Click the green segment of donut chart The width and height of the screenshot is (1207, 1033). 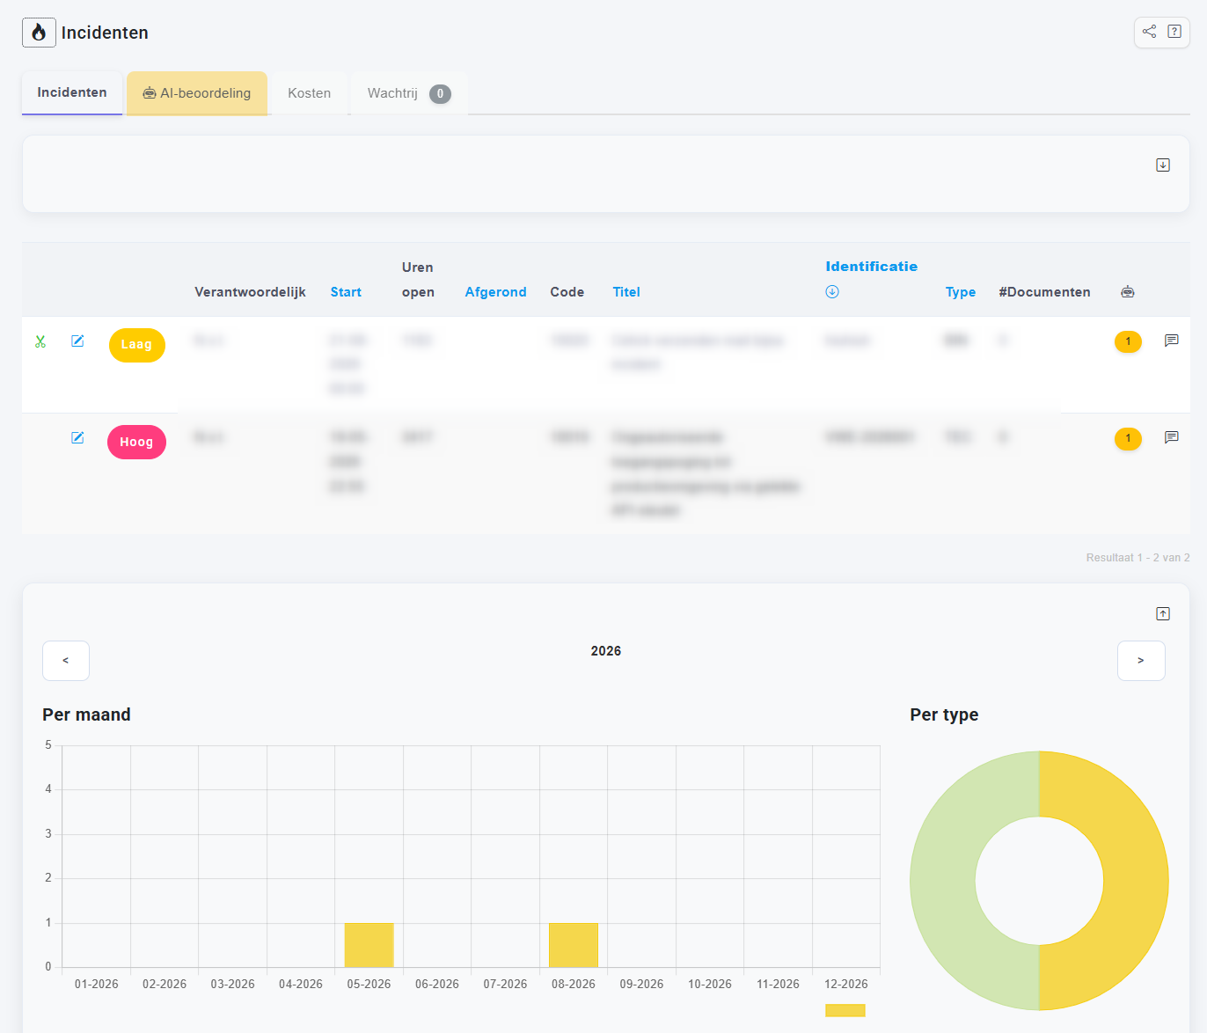pos(943,880)
